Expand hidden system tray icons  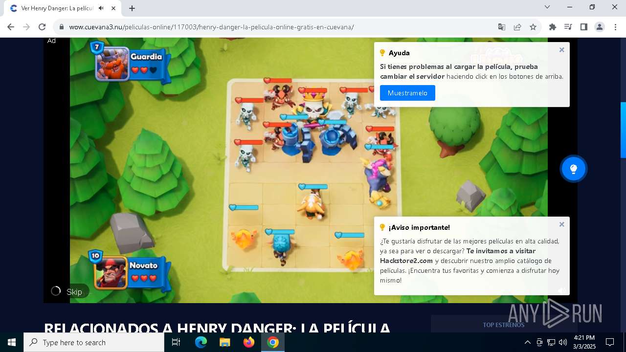click(527, 342)
